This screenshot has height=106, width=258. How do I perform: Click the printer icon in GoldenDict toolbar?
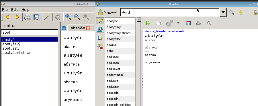click(x=27, y=17)
